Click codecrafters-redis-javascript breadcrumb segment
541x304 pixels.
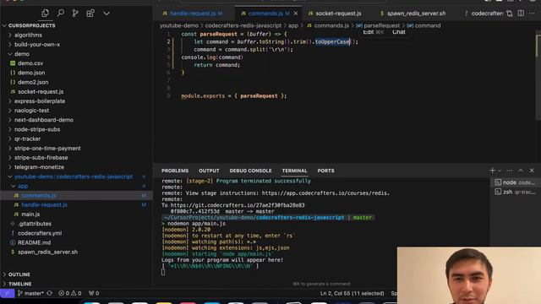pos(243,25)
